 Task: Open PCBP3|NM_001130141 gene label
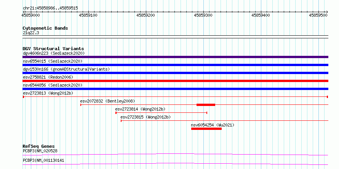(x=43, y=161)
